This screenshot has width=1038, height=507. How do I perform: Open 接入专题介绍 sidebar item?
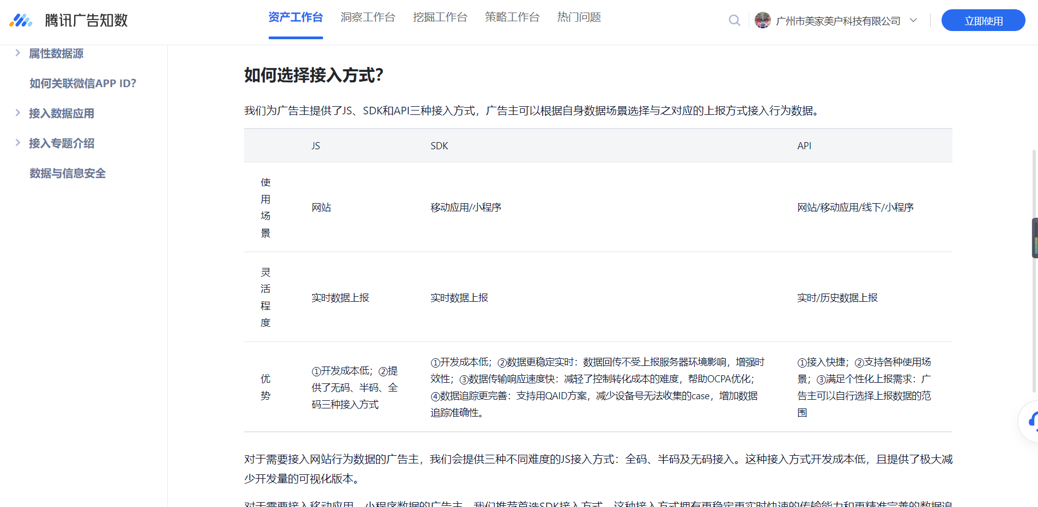point(62,143)
